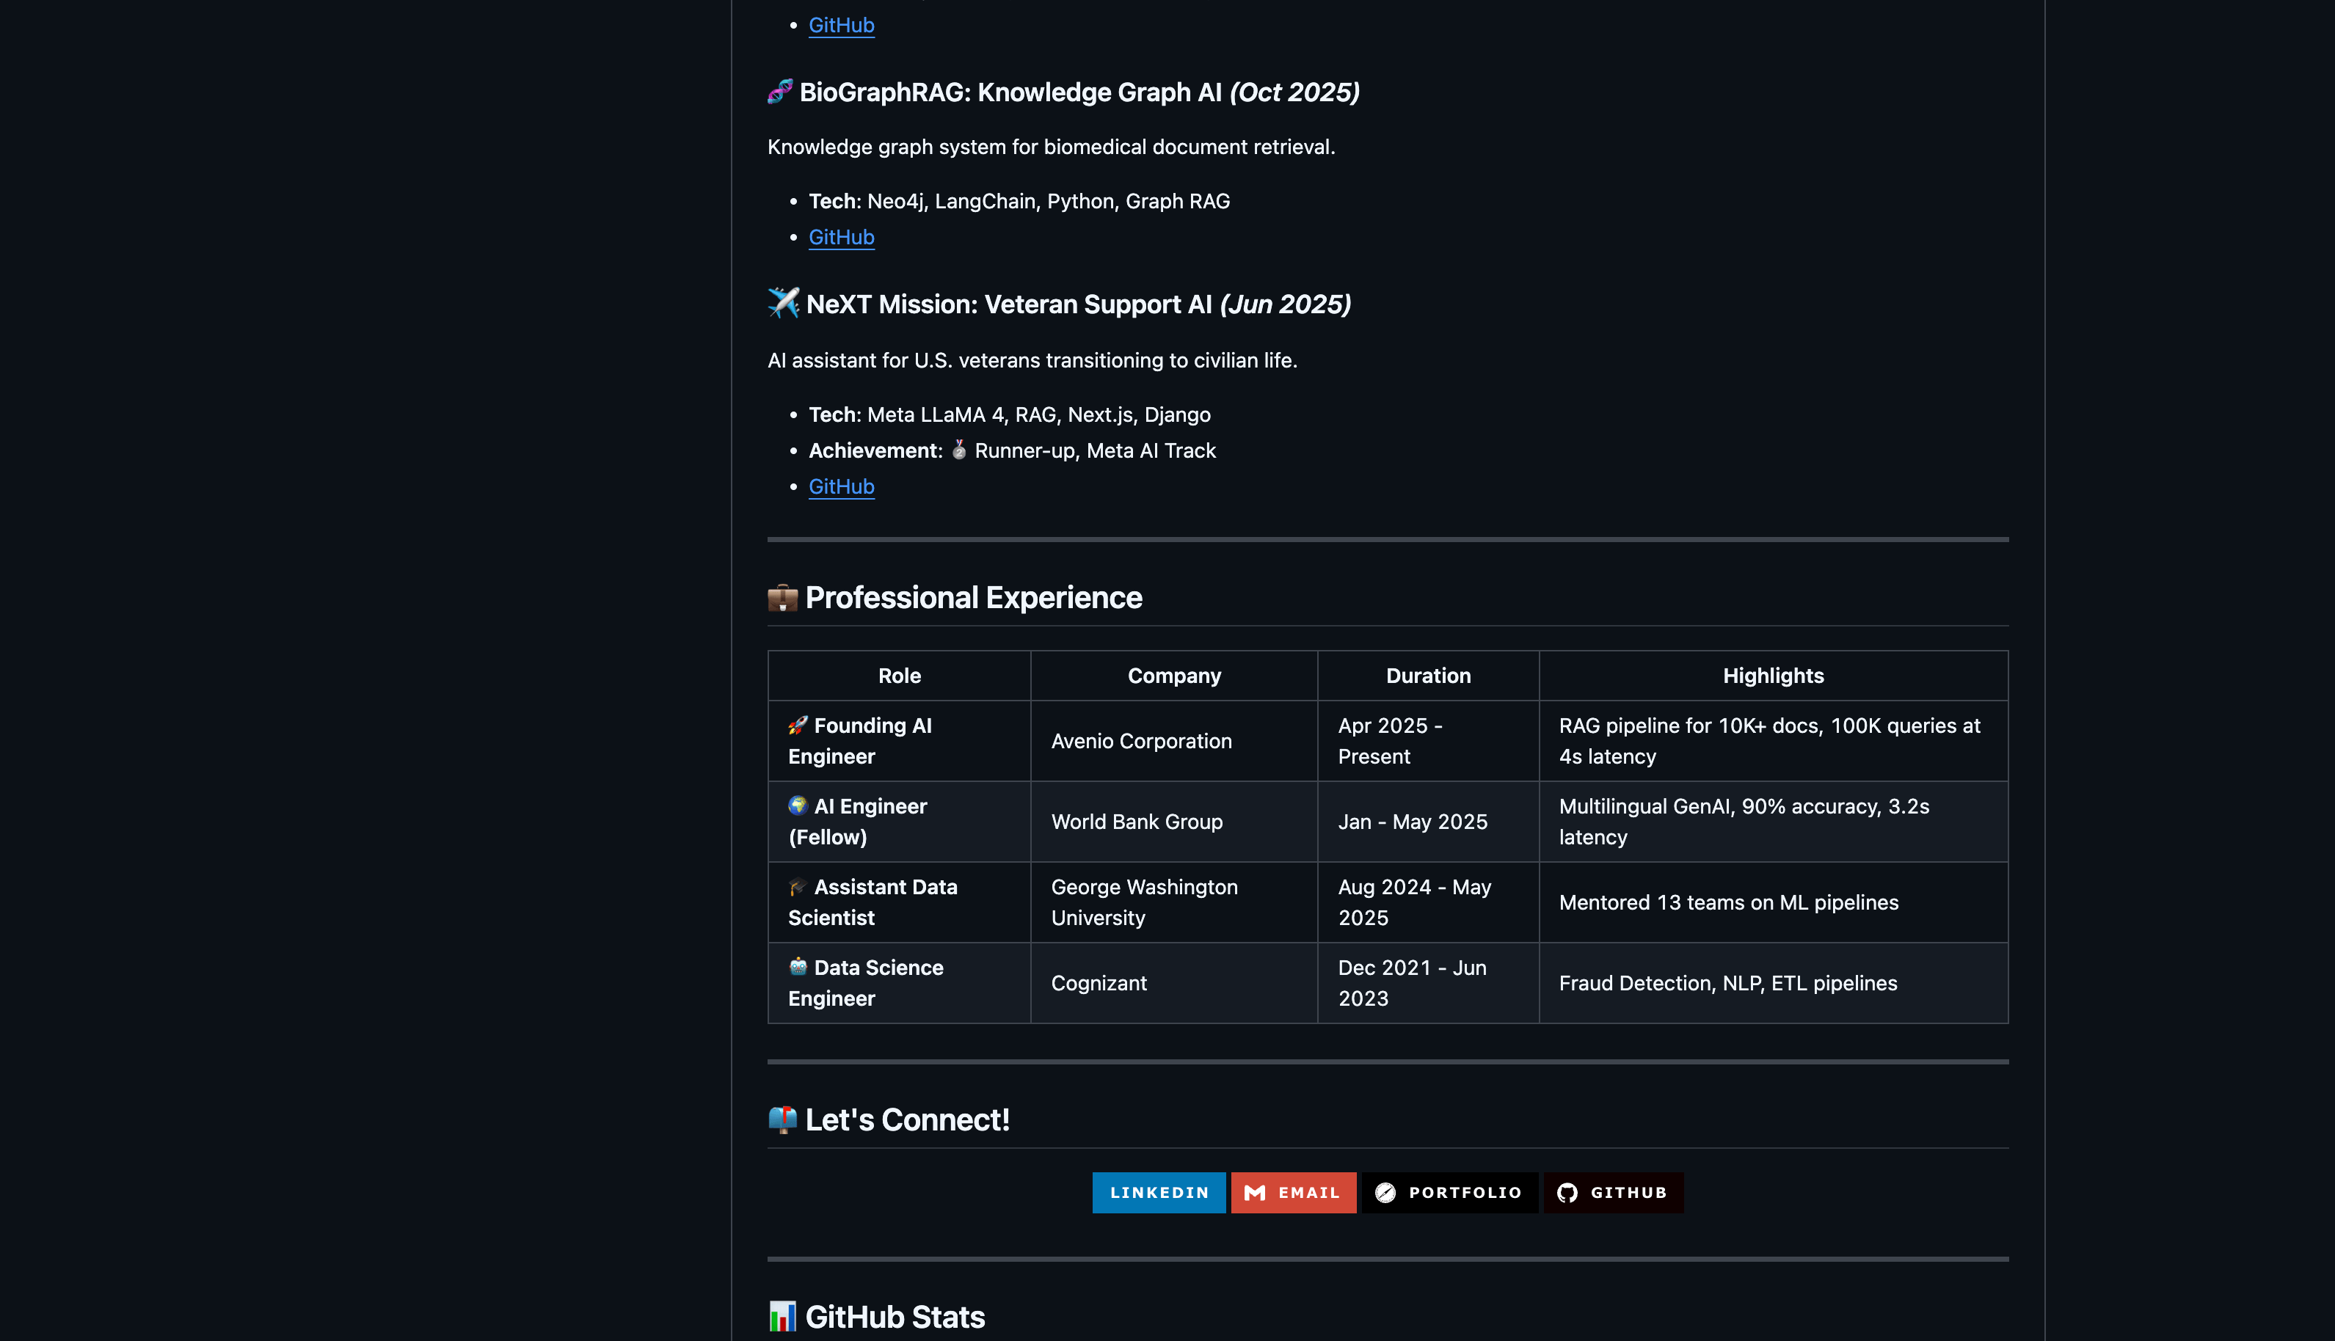Click the silver medal icon by Runner-up

pyautogui.click(x=959, y=450)
